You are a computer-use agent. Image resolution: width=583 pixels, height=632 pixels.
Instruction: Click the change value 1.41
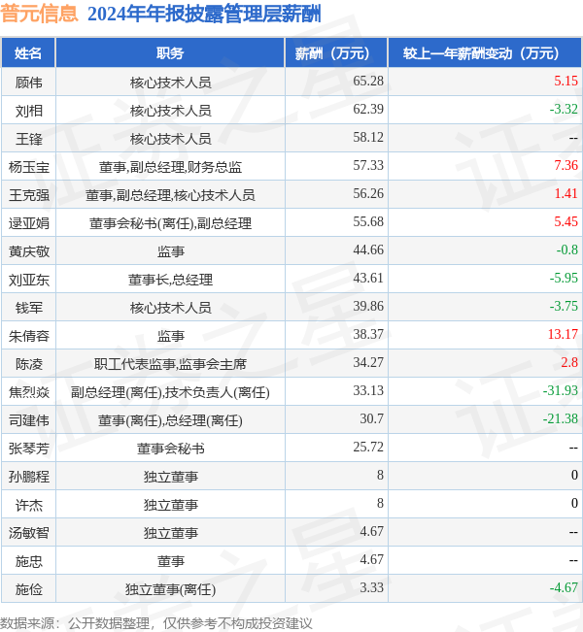pyautogui.click(x=566, y=193)
